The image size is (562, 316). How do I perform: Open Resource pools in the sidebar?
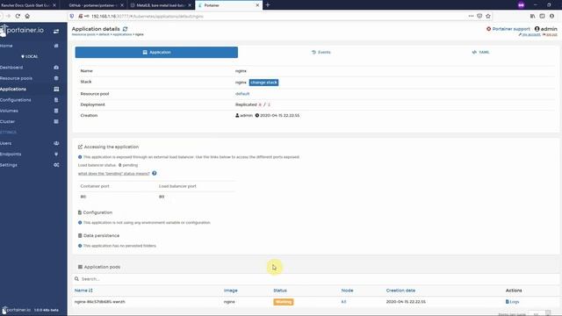[16, 78]
